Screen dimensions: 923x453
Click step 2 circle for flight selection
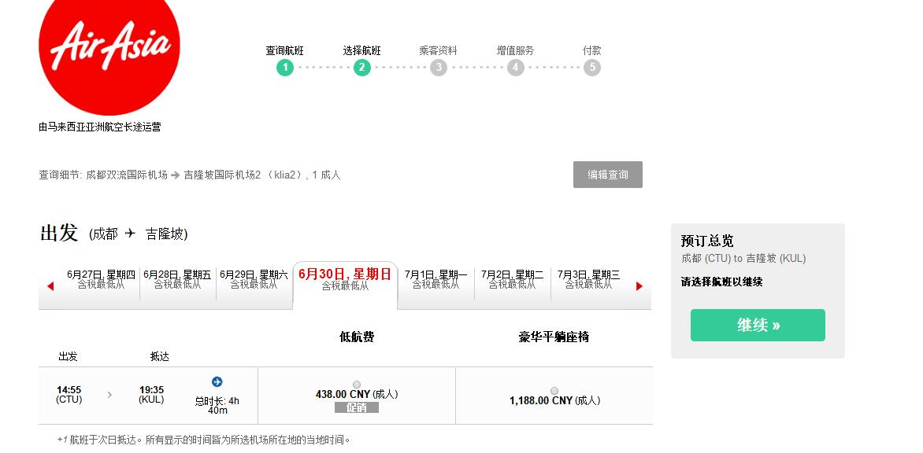coord(361,68)
